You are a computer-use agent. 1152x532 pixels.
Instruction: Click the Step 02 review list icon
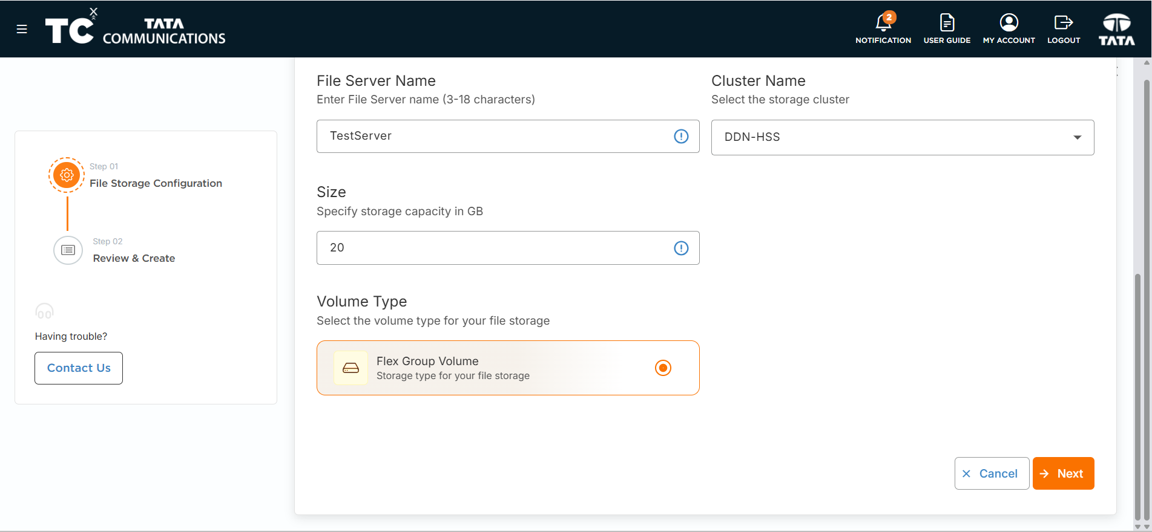pyautogui.click(x=68, y=250)
